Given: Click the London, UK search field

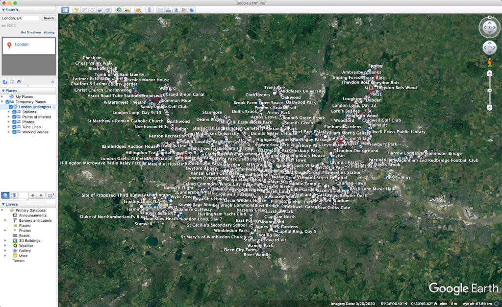Looking at the screenshot, I should (20, 18).
